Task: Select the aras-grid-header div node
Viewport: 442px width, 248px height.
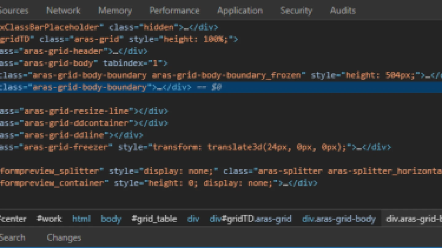Action: (x=74, y=51)
